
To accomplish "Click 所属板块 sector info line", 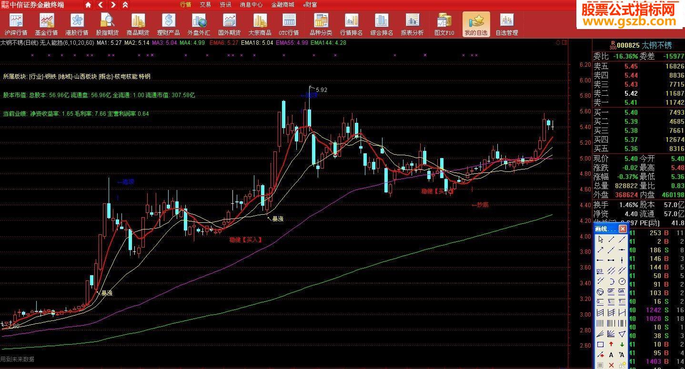I will [x=77, y=76].
